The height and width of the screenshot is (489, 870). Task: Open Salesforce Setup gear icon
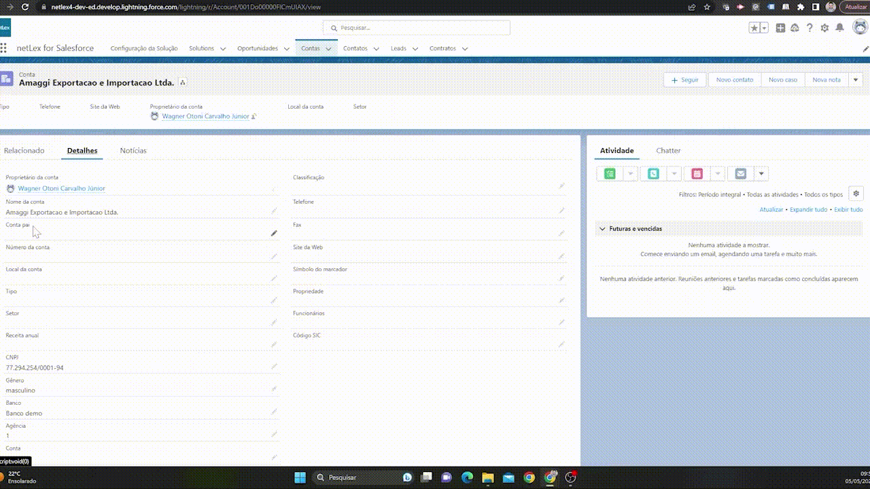pos(824,28)
